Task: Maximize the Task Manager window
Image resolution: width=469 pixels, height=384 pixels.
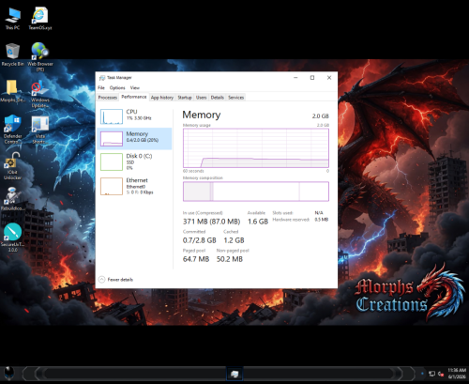Action: pos(312,78)
